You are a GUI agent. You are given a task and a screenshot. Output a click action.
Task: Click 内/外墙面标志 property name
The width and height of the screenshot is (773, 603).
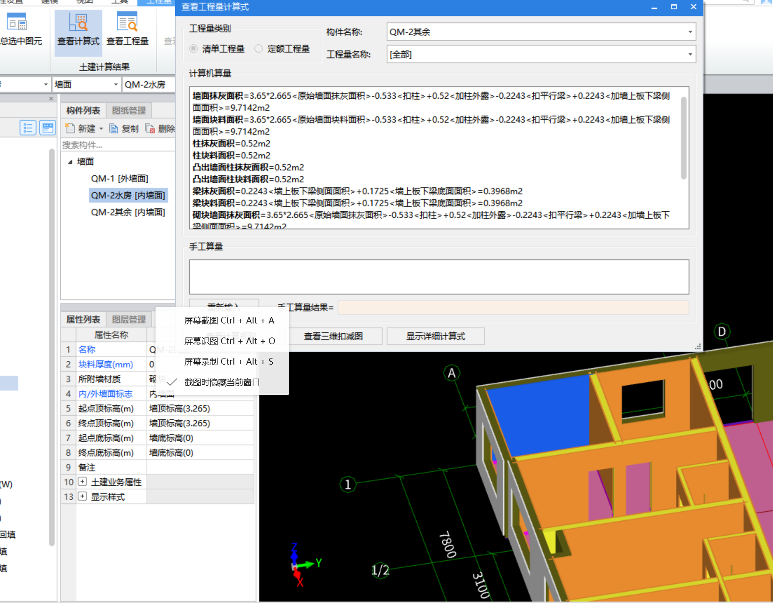click(106, 394)
